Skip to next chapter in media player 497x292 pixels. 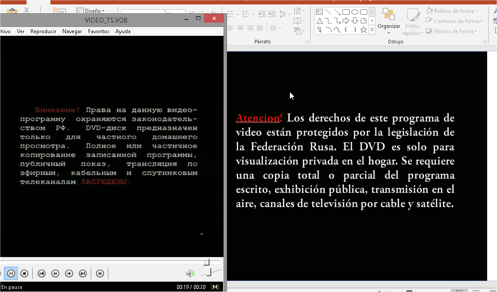pyautogui.click(x=82, y=273)
